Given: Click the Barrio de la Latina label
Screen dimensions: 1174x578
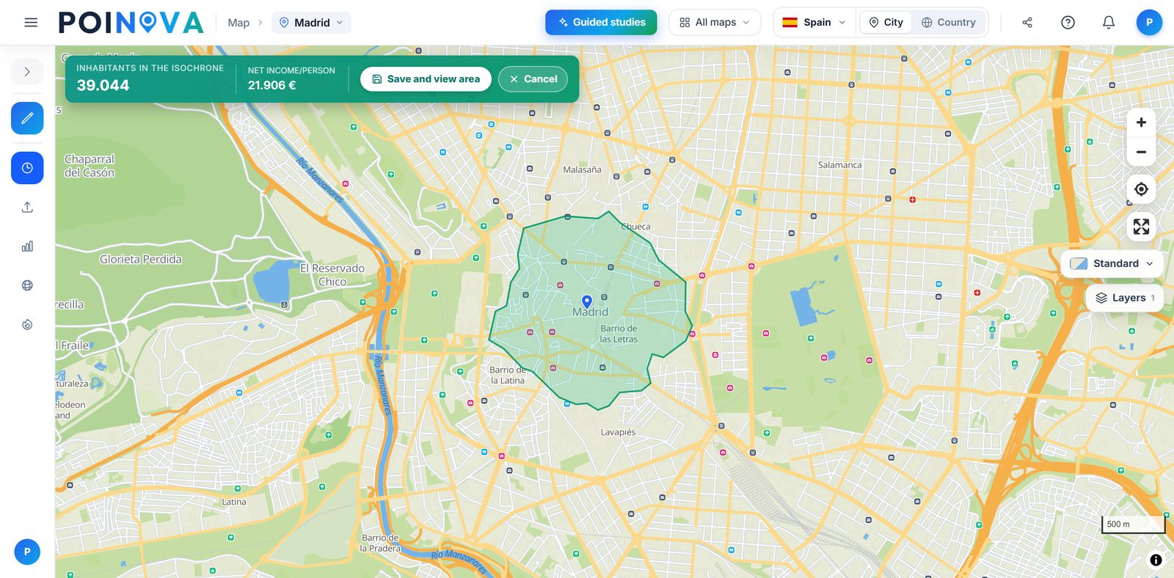Looking at the screenshot, I should [x=507, y=376].
